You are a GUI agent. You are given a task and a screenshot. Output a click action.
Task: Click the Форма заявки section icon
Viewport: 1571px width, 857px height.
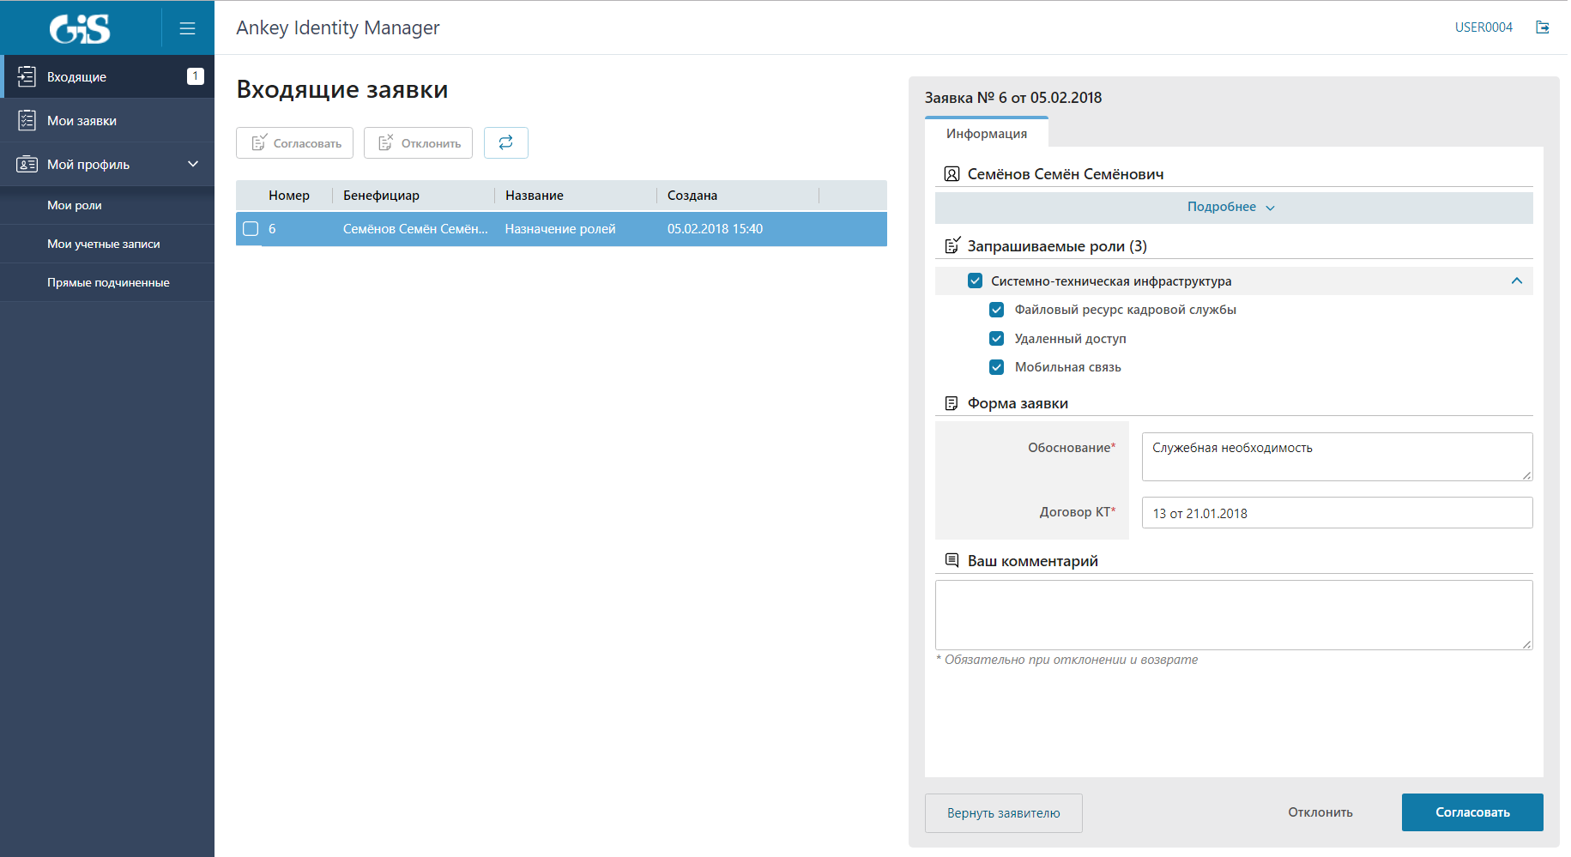pyautogui.click(x=952, y=403)
